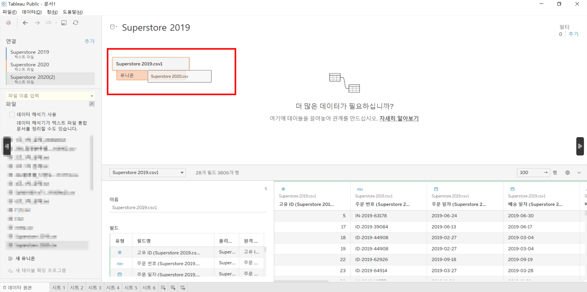587x292 pixels.
Task: Open the 데이터(D) menu
Action: point(32,12)
